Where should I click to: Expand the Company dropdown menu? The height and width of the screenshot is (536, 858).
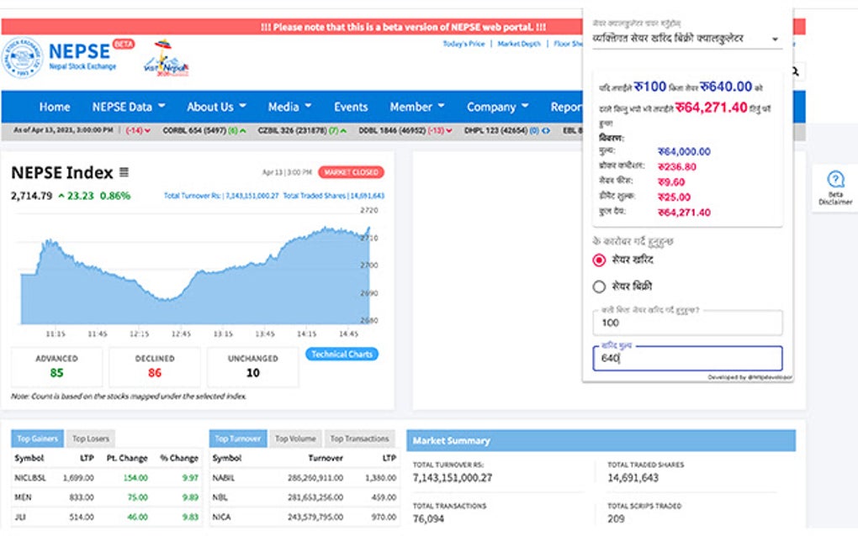(497, 107)
